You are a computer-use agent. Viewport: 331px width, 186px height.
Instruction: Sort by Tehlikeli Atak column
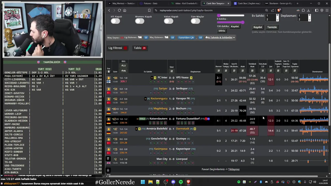click(x=252, y=71)
